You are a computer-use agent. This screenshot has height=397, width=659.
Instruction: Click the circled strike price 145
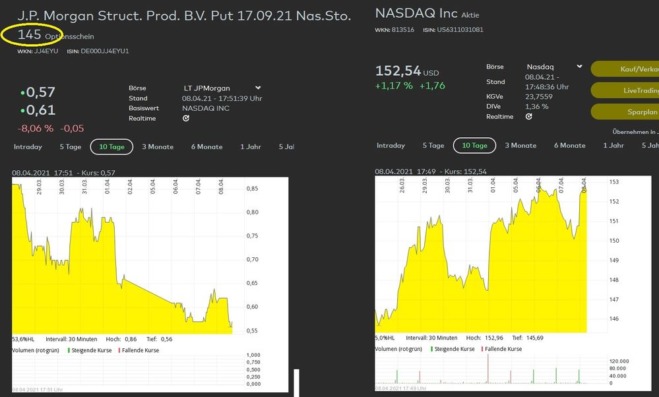click(x=31, y=33)
